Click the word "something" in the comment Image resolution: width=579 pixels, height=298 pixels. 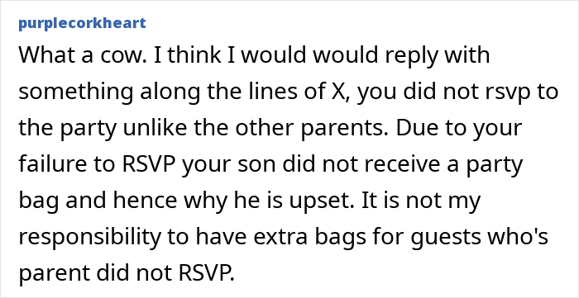tap(76, 92)
